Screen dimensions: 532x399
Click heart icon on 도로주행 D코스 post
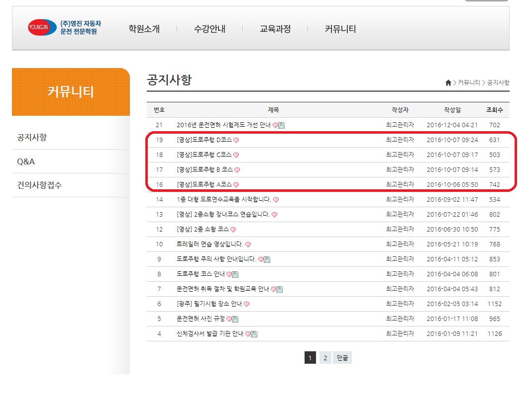[x=236, y=140]
